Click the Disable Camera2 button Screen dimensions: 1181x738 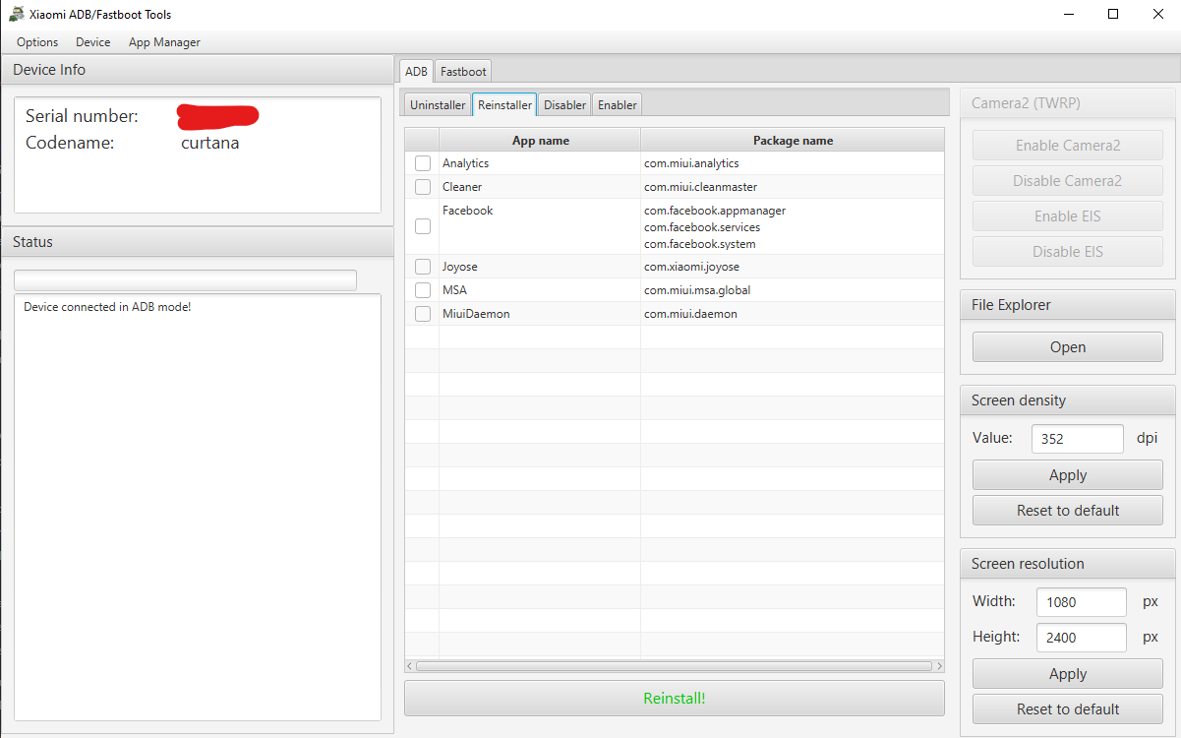tap(1068, 181)
